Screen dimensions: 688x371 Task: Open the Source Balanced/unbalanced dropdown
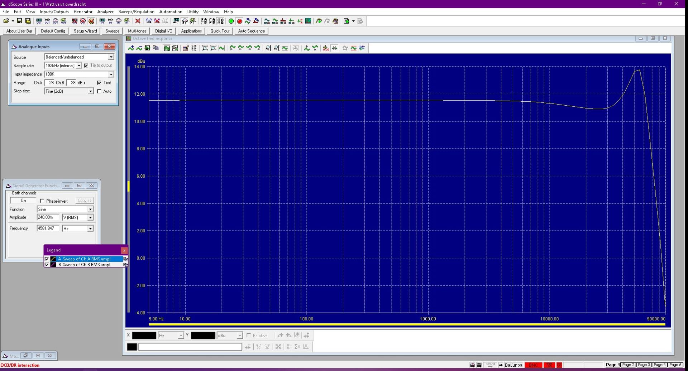coord(111,57)
